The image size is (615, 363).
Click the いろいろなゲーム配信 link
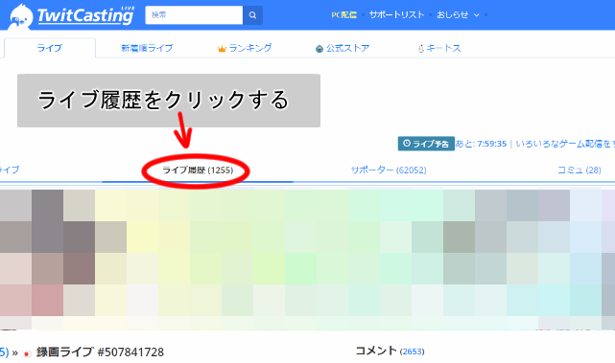(565, 144)
